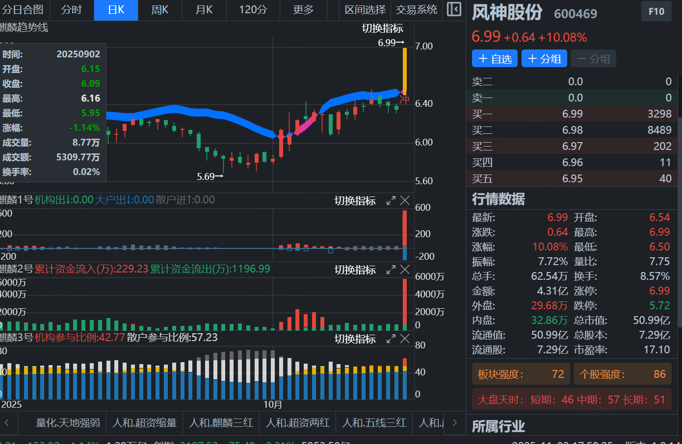682x444 pixels.
Task: Close the 麒麟1号 indicator panel
Action: click(x=405, y=200)
